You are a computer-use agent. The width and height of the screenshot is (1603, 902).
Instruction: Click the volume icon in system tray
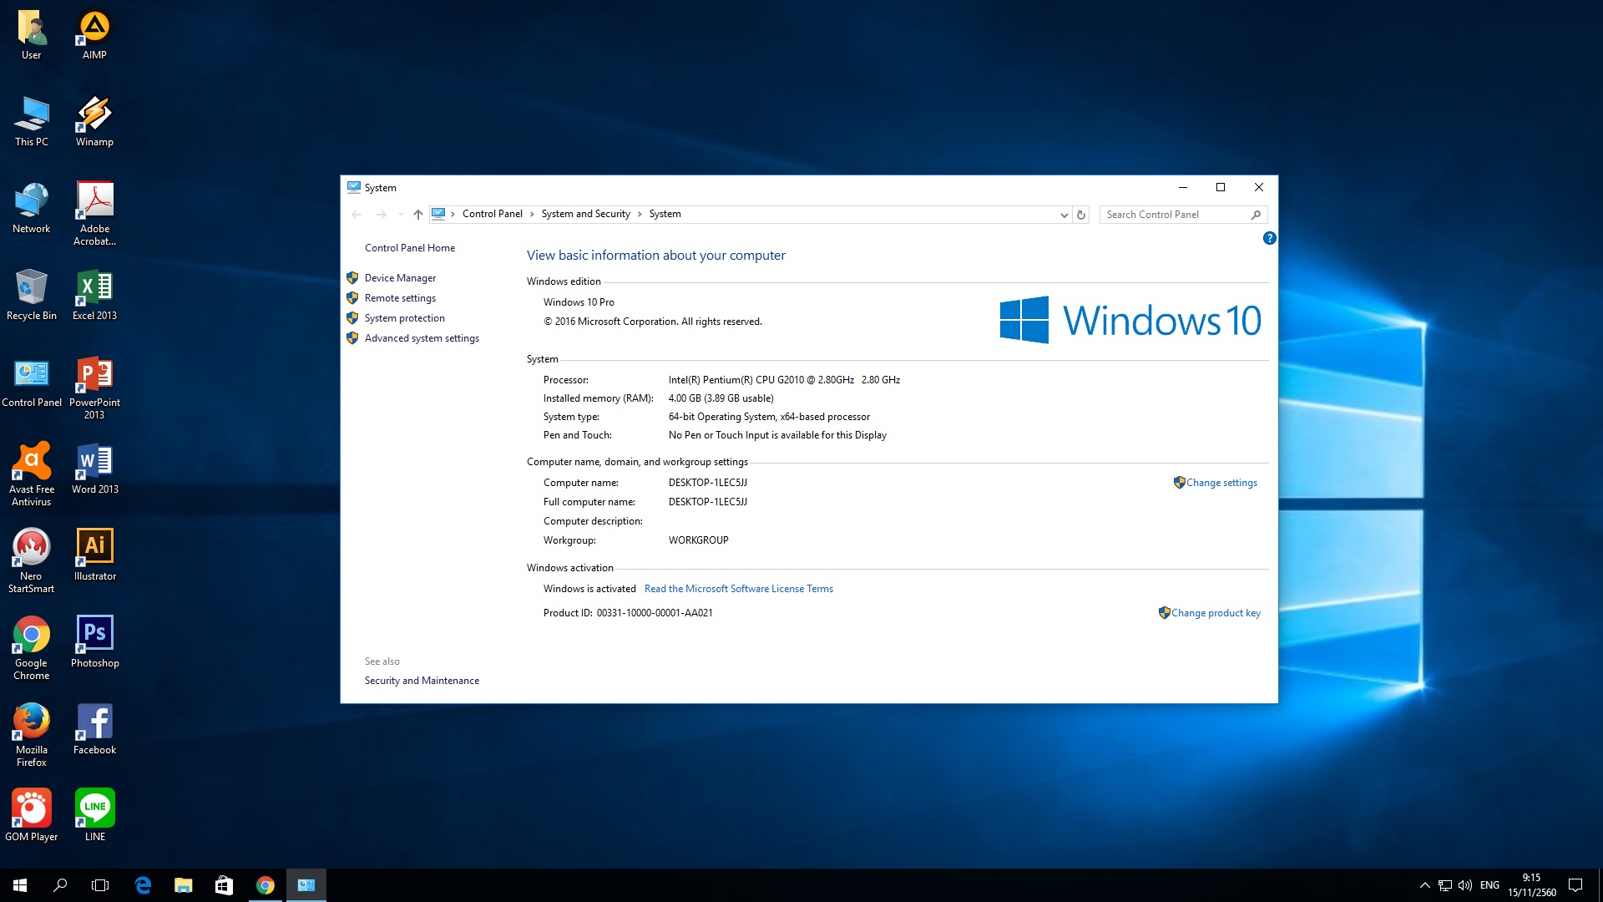[1465, 885]
